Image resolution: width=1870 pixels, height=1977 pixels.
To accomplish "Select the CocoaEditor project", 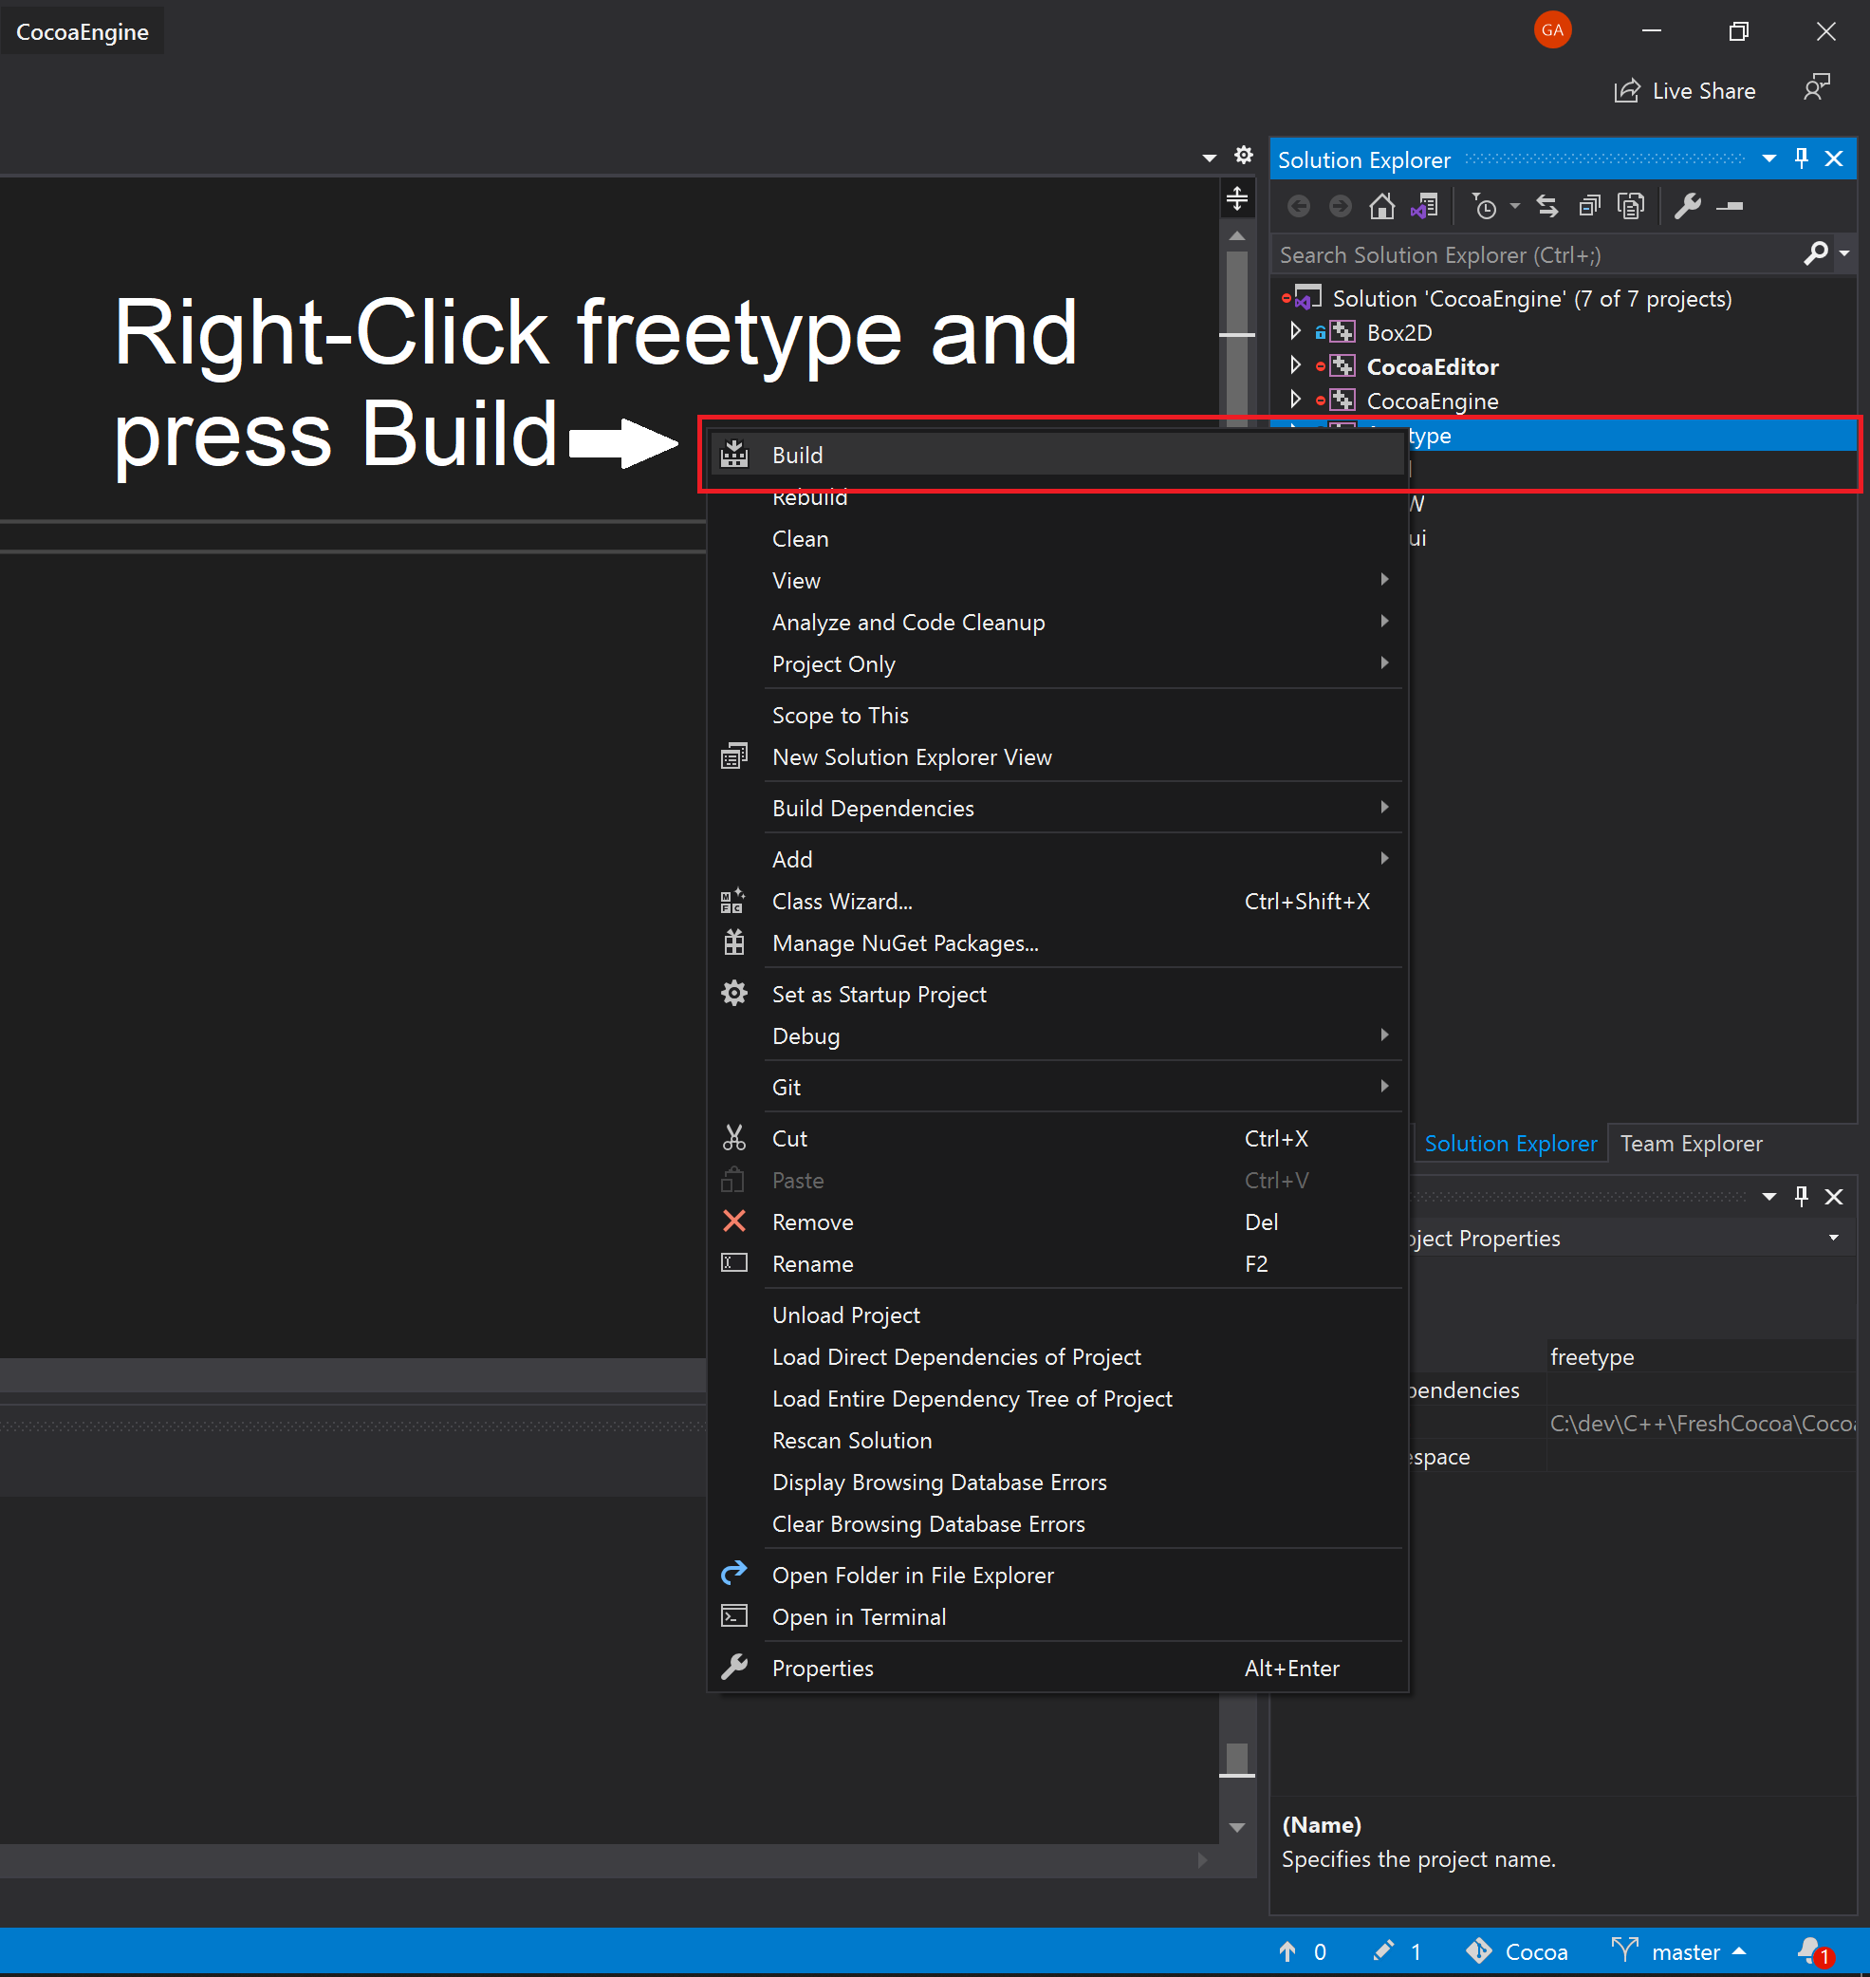I will point(1432,367).
